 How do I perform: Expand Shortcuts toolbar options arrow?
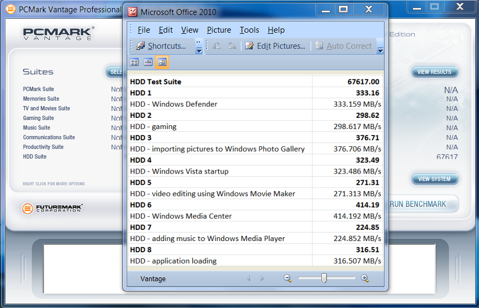[x=198, y=47]
